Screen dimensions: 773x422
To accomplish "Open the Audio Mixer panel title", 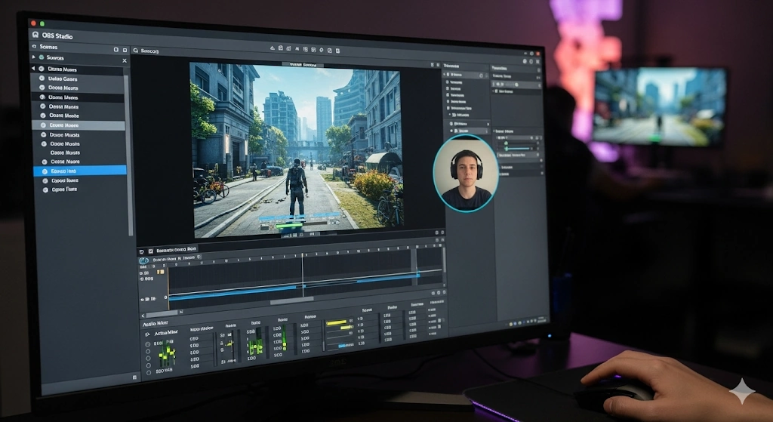I will click(156, 324).
